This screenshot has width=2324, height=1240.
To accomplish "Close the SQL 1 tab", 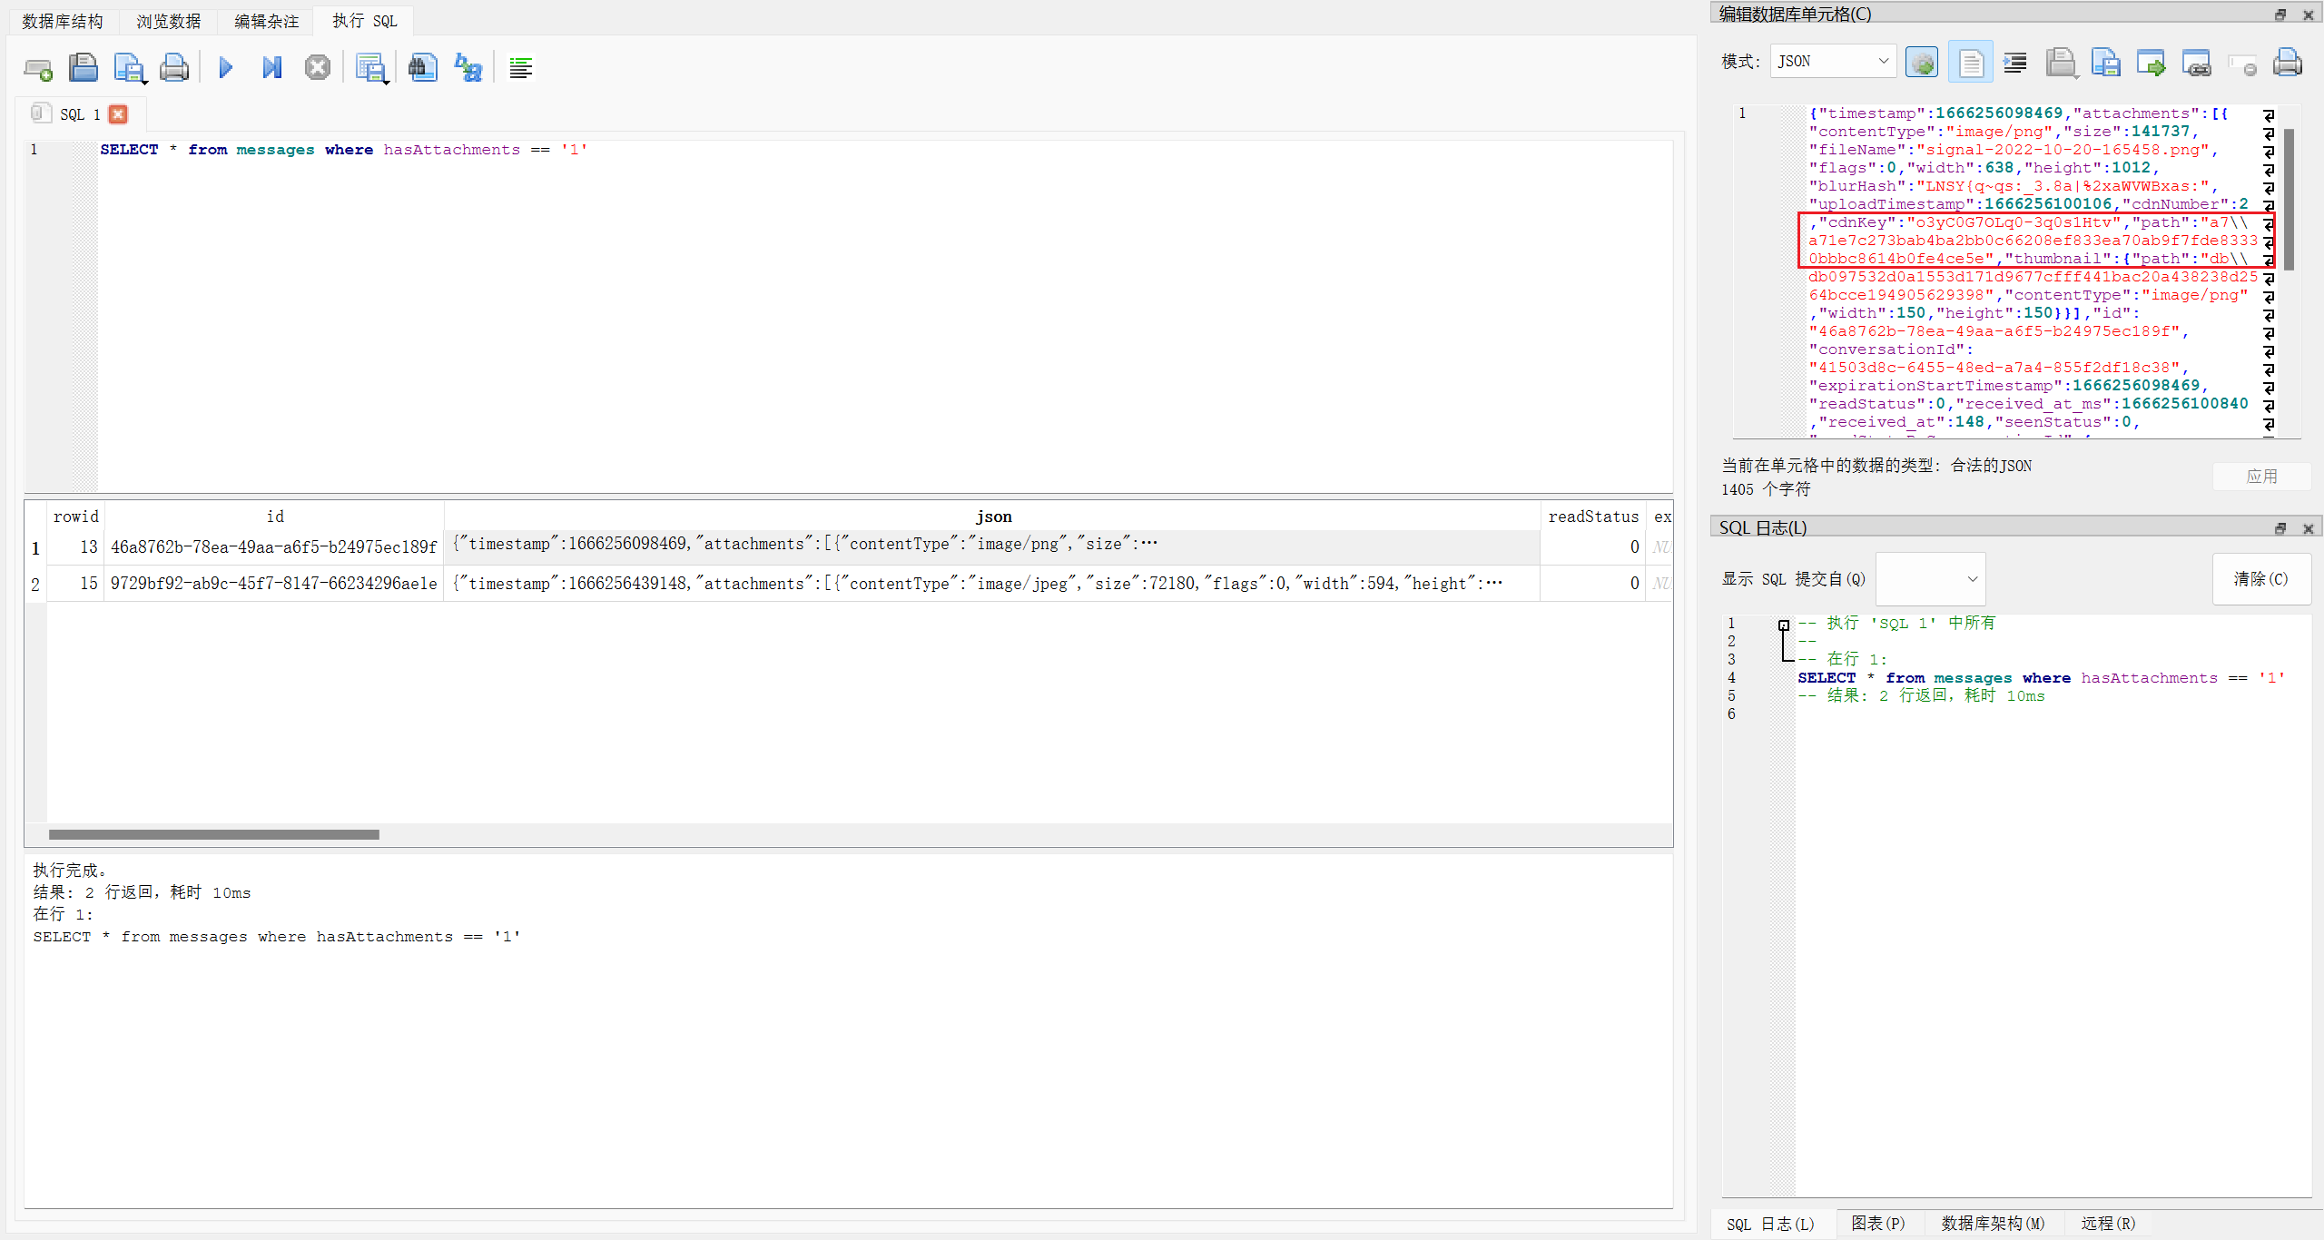I will [118, 114].
